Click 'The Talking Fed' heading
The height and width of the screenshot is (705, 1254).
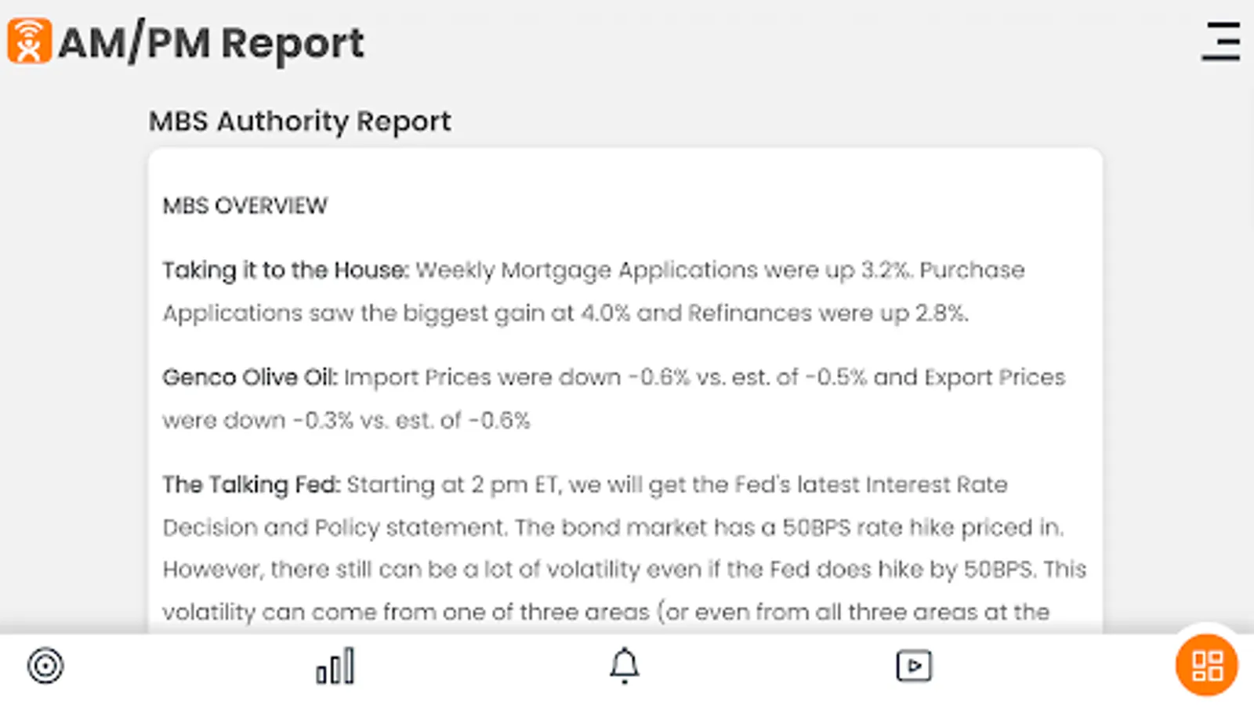(x=251, y=485)
